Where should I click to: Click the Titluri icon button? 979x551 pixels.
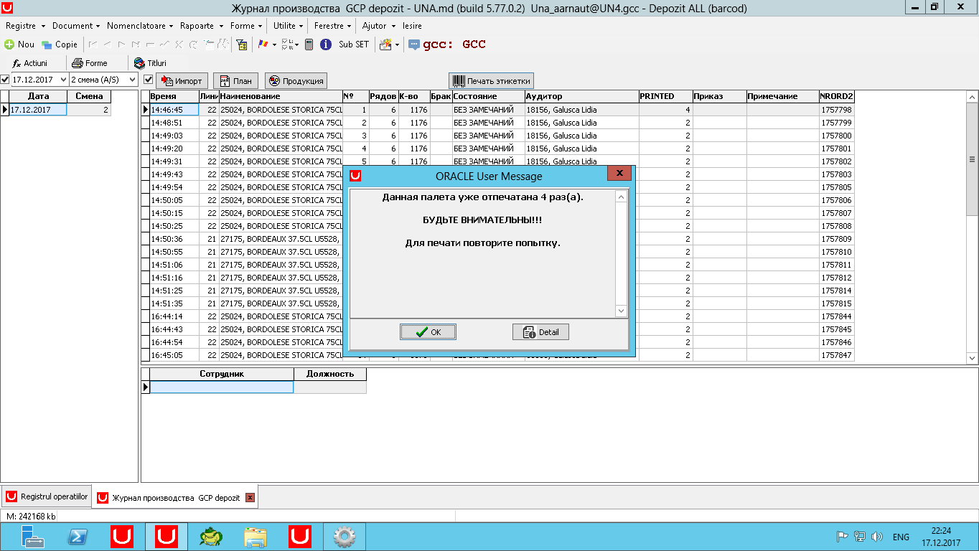pyautogui.click(x=139, y=63)
